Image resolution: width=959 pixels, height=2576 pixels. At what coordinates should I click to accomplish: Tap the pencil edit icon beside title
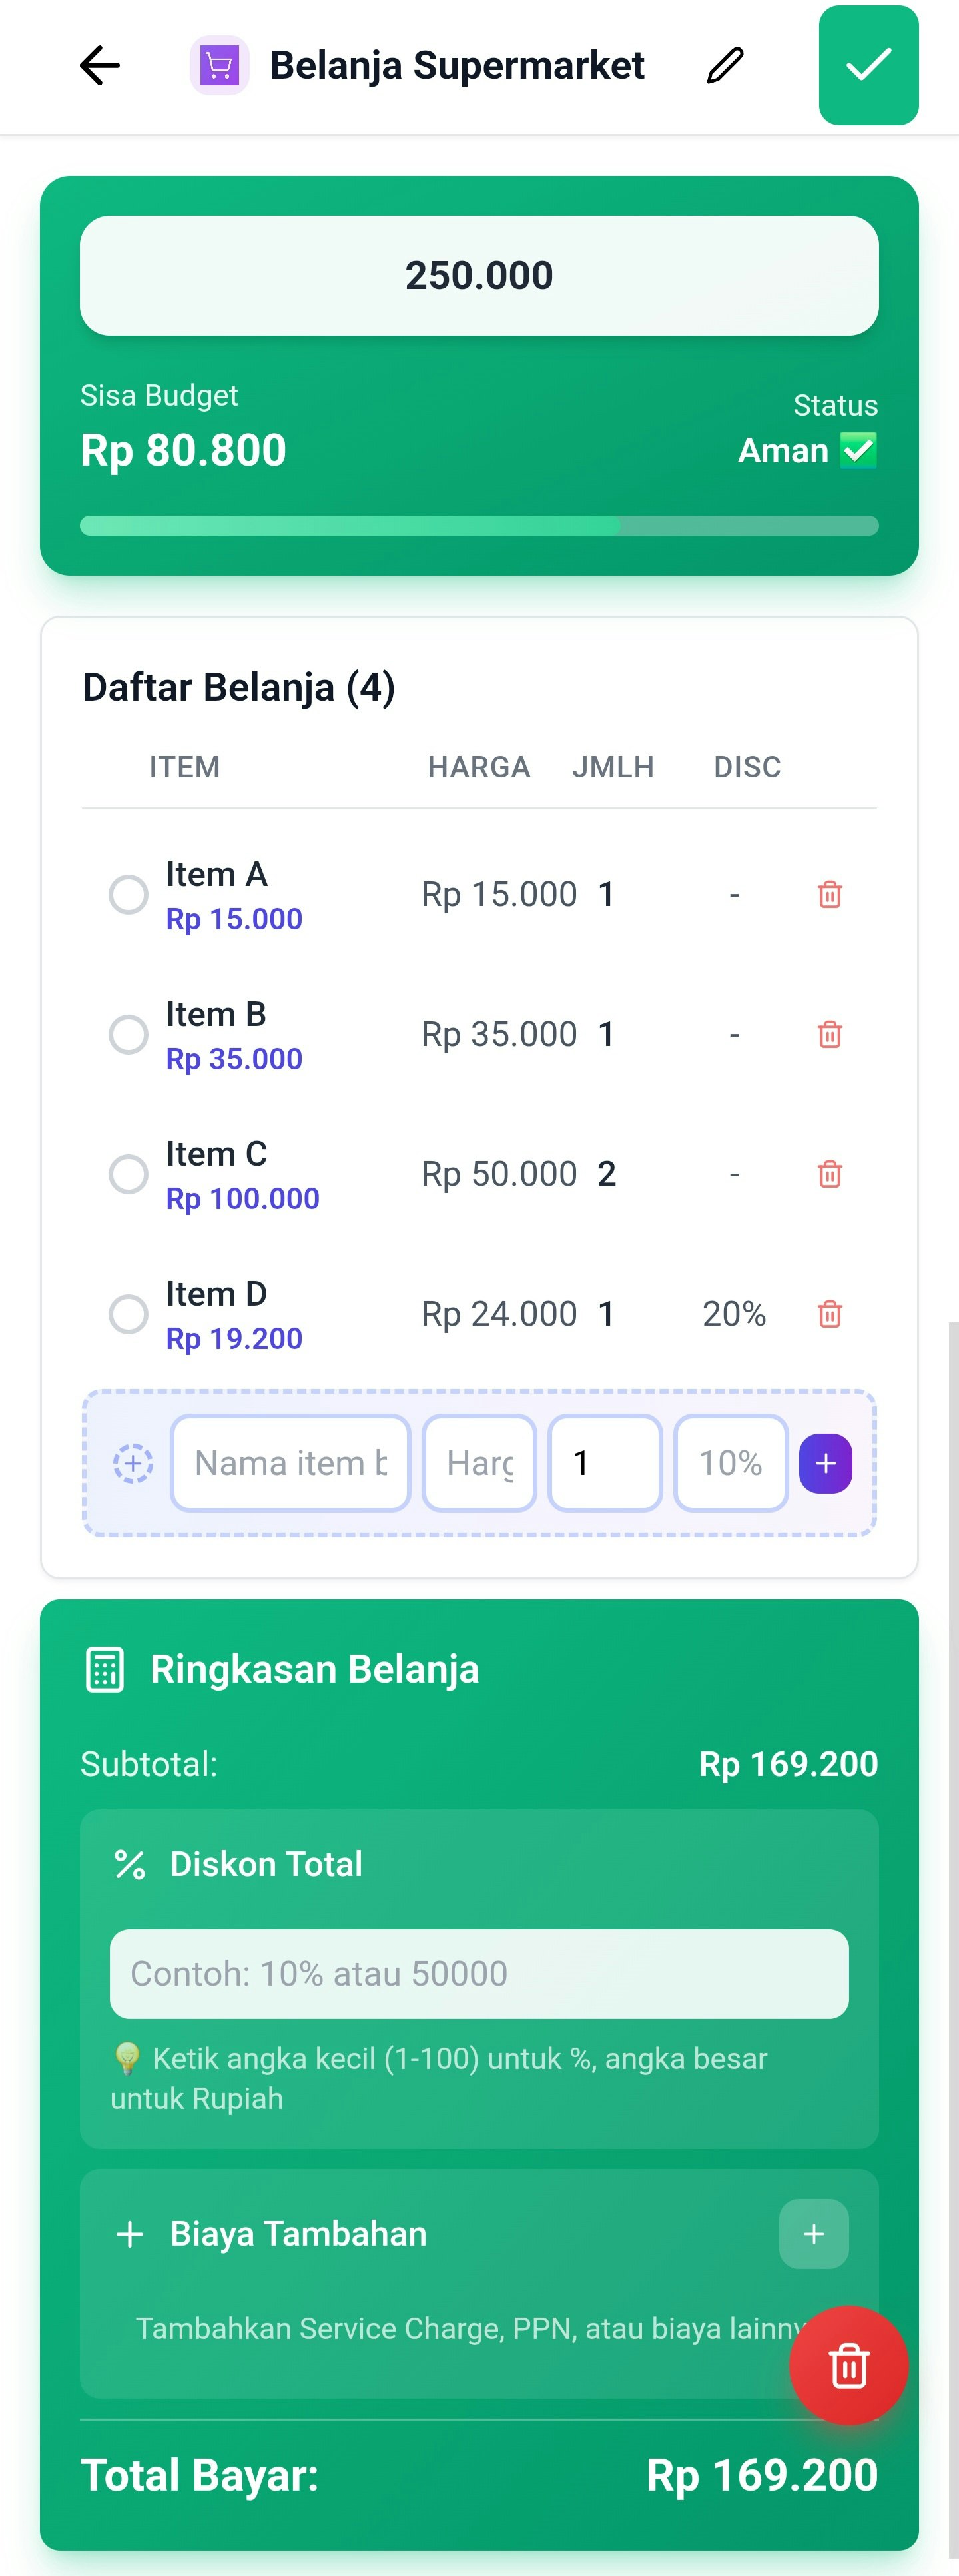click(725, 66)
